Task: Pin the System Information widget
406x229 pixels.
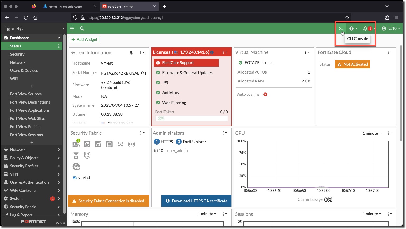Action: click(x=131, y=53)
